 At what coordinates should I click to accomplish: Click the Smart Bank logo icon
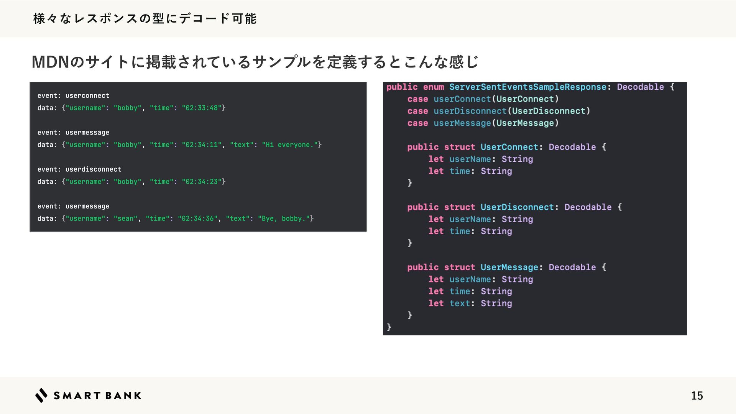tap(41, 395)
